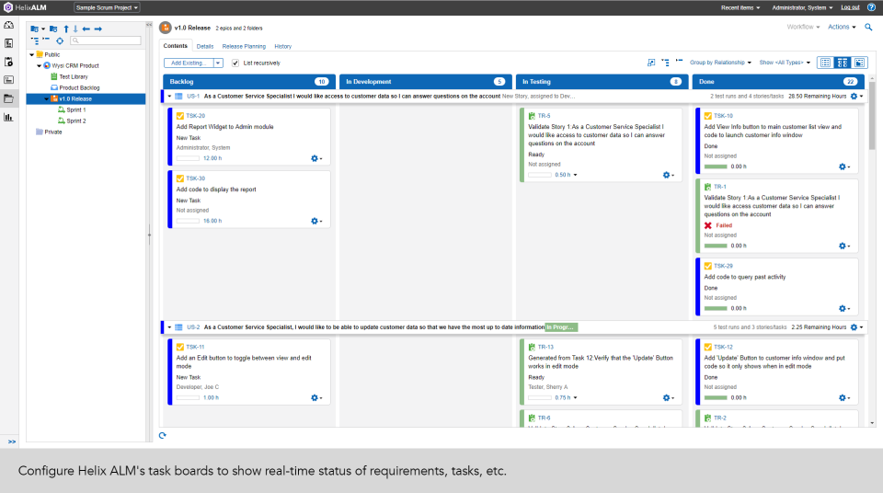Toggle the List recursively checkbox
The width and height of the screenshot is (883, 493).
pos(235,63)
